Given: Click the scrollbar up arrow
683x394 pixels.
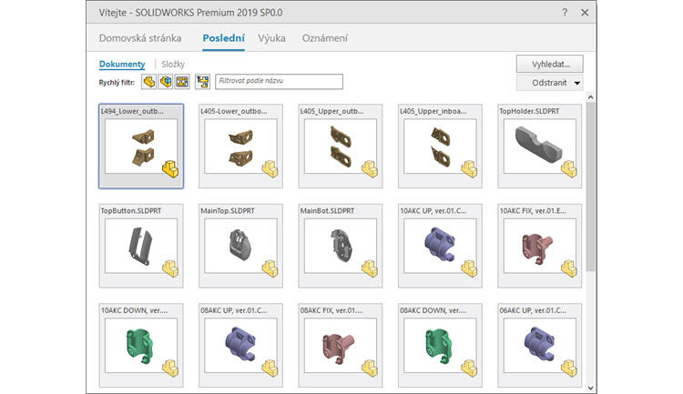Looking at the screenshot, I should [x=590, y=97].
